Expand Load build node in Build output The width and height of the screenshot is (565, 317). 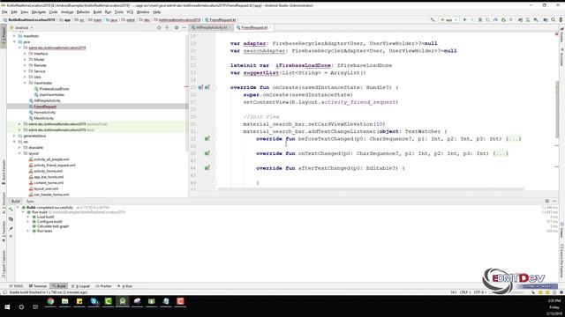28,217
